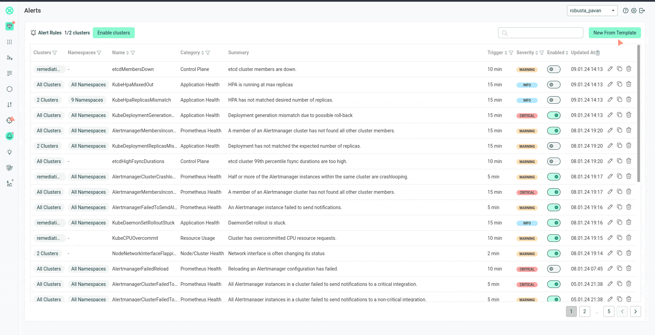Turn on the AlertmanagerFailedReload toggle
The height and width of the screenshot is (335, 655).
[x=553, y=269]
